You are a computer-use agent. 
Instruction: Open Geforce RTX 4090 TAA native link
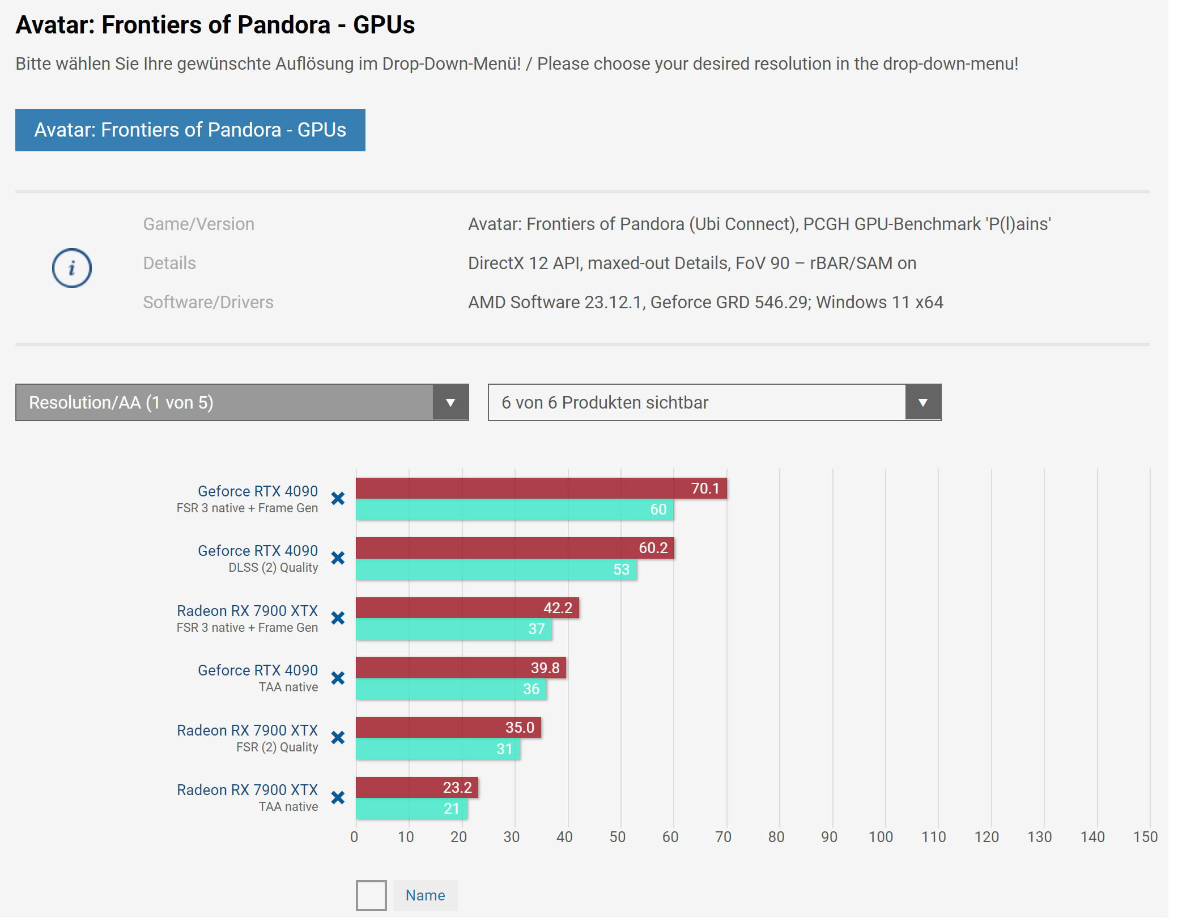(x=257, y=670)
